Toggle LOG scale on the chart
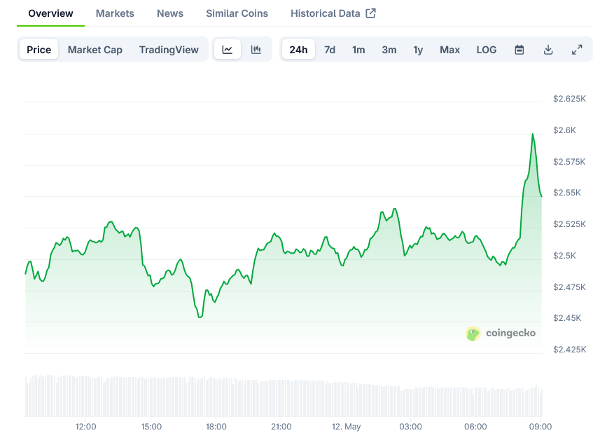The height and width of the screenshot is (440, 593). 487,50
